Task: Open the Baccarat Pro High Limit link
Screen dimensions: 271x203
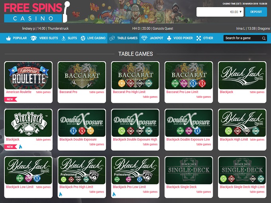Action: [x=129, y=92]
